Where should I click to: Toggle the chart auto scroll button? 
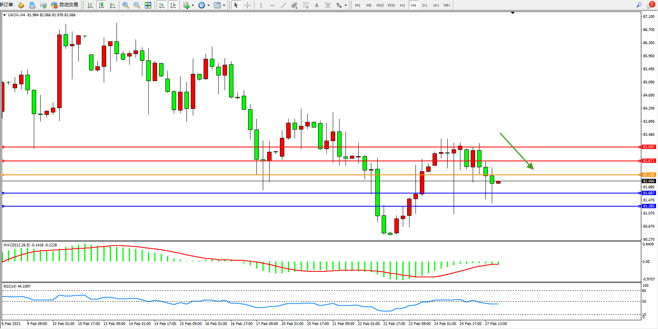click(x=161, y=5)
